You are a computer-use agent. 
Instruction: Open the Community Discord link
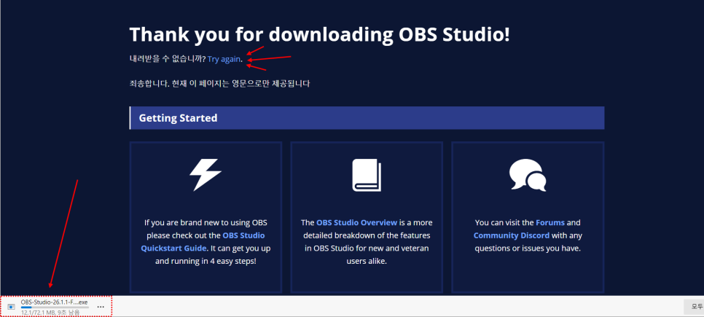[x=512, y=235]
